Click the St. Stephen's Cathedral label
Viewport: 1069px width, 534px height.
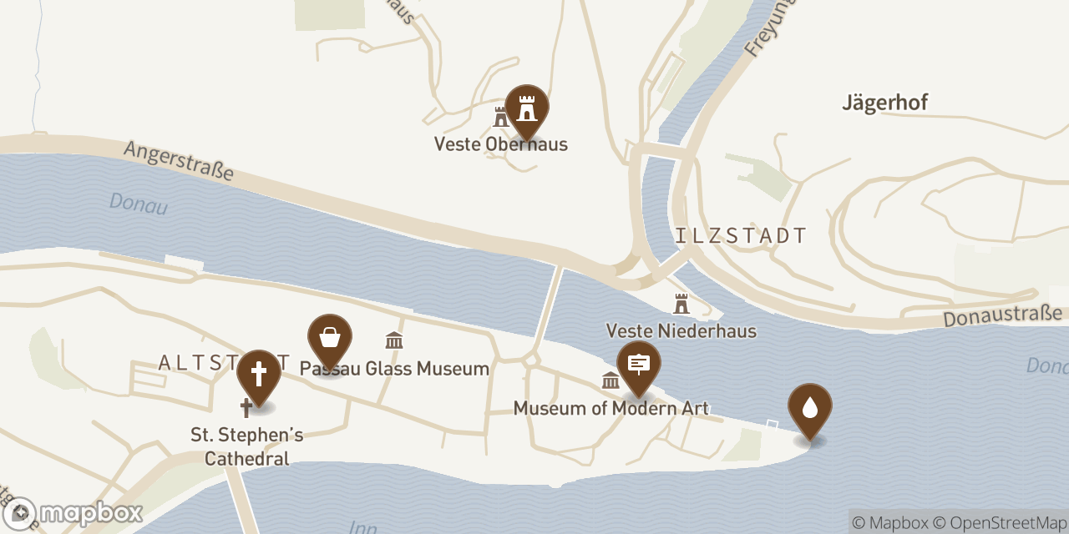tap(246, 446)
